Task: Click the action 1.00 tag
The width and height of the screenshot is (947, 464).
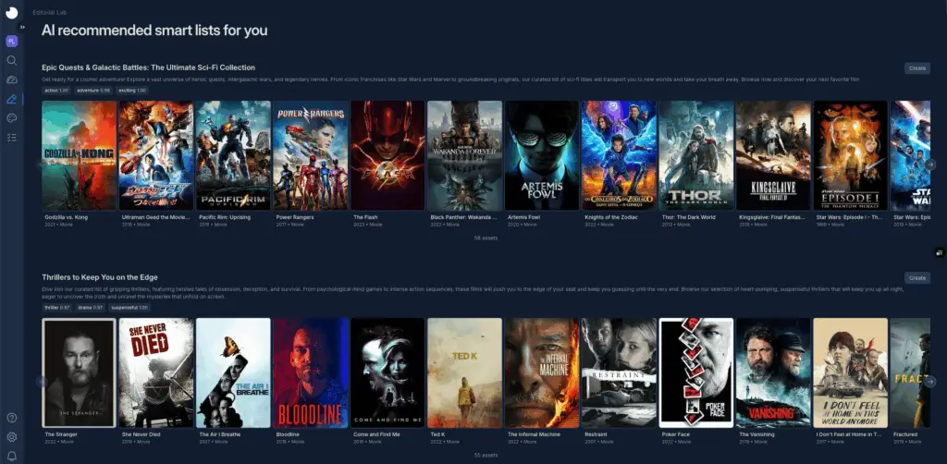Action: [56, 90]
